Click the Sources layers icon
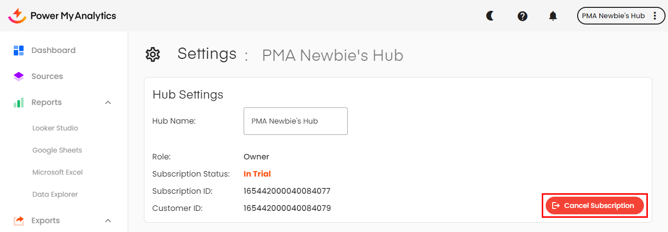This screenshot has height=232, width=668. pos(19,77)
